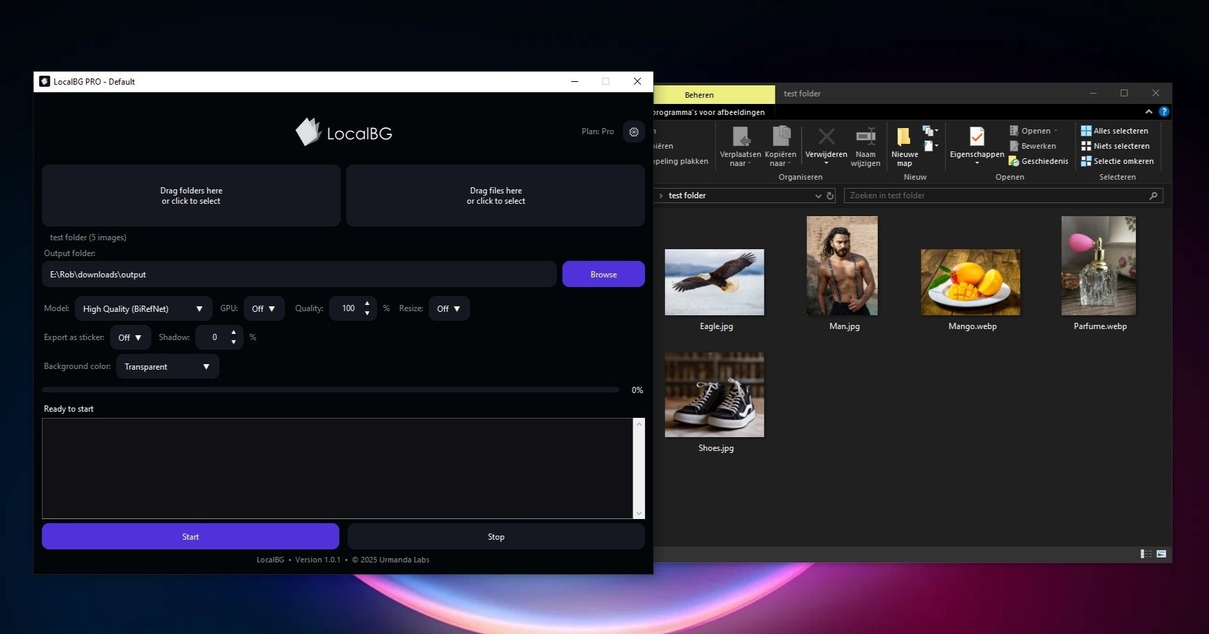
Task: Click the LocalBG title bar app icon
Action: (45, 81)
